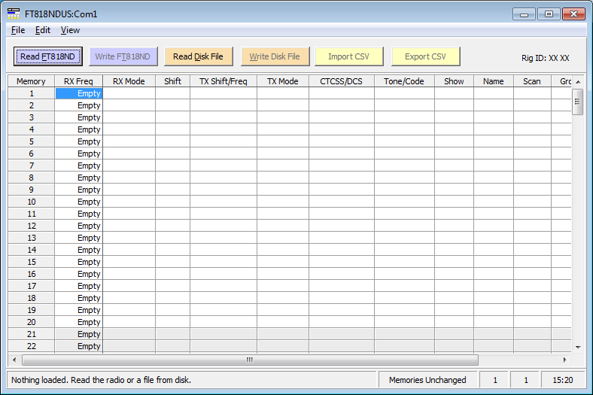Click the vertical scrollbar down arrow

click(578, 347)
